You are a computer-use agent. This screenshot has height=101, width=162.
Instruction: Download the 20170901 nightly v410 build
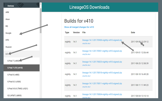(x=102, y=51)
